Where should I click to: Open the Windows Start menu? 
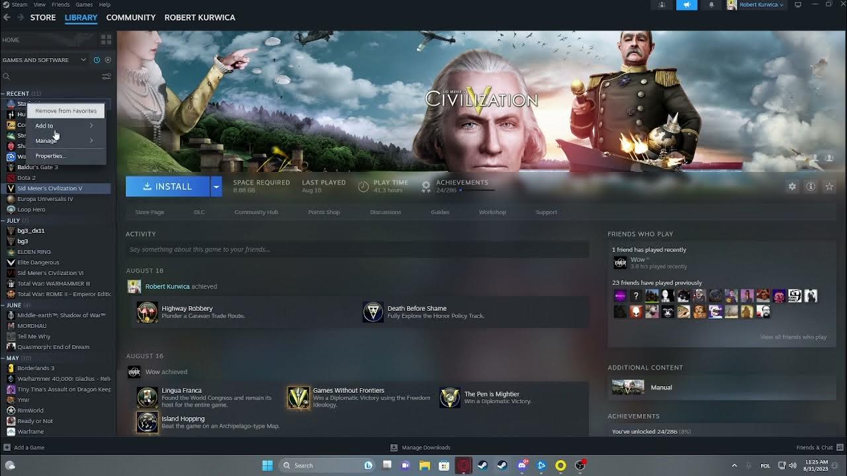pos(267,465)
